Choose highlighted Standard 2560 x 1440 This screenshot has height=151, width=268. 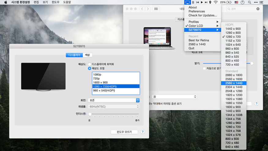(234, 83)
